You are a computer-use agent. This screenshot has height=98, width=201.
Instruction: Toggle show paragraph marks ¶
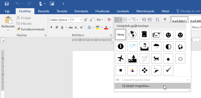165,20
